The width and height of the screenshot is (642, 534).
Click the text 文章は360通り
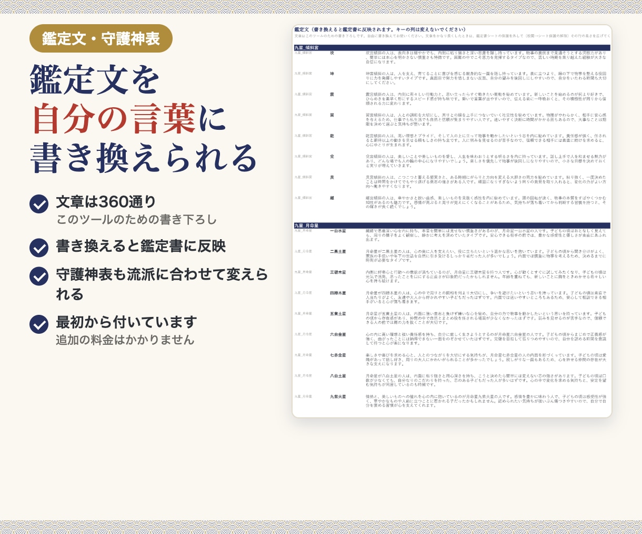(106, 202)
